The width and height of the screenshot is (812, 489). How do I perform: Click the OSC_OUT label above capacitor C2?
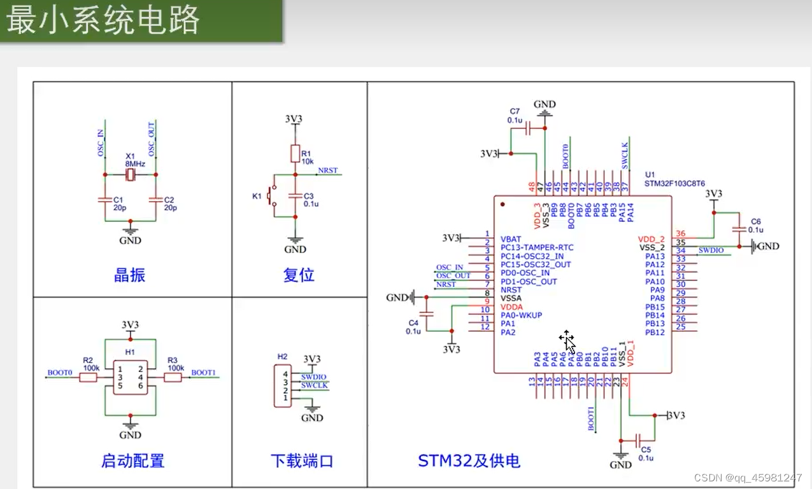tap(152, 139)
